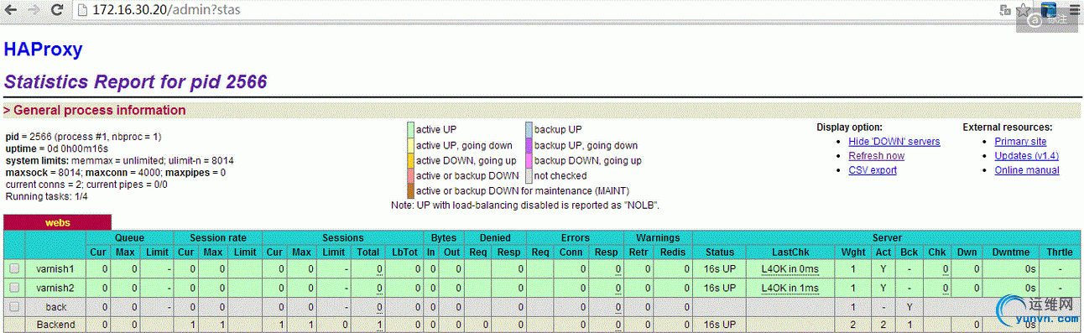This screenshot has height=333, width=1084.
Task: Open the Online manual link
Action: click(x=1027, y=170)
